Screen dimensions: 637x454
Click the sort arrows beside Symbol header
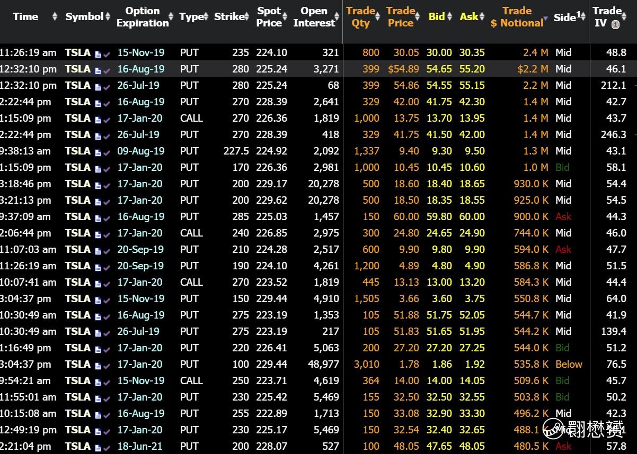[108, 17]
